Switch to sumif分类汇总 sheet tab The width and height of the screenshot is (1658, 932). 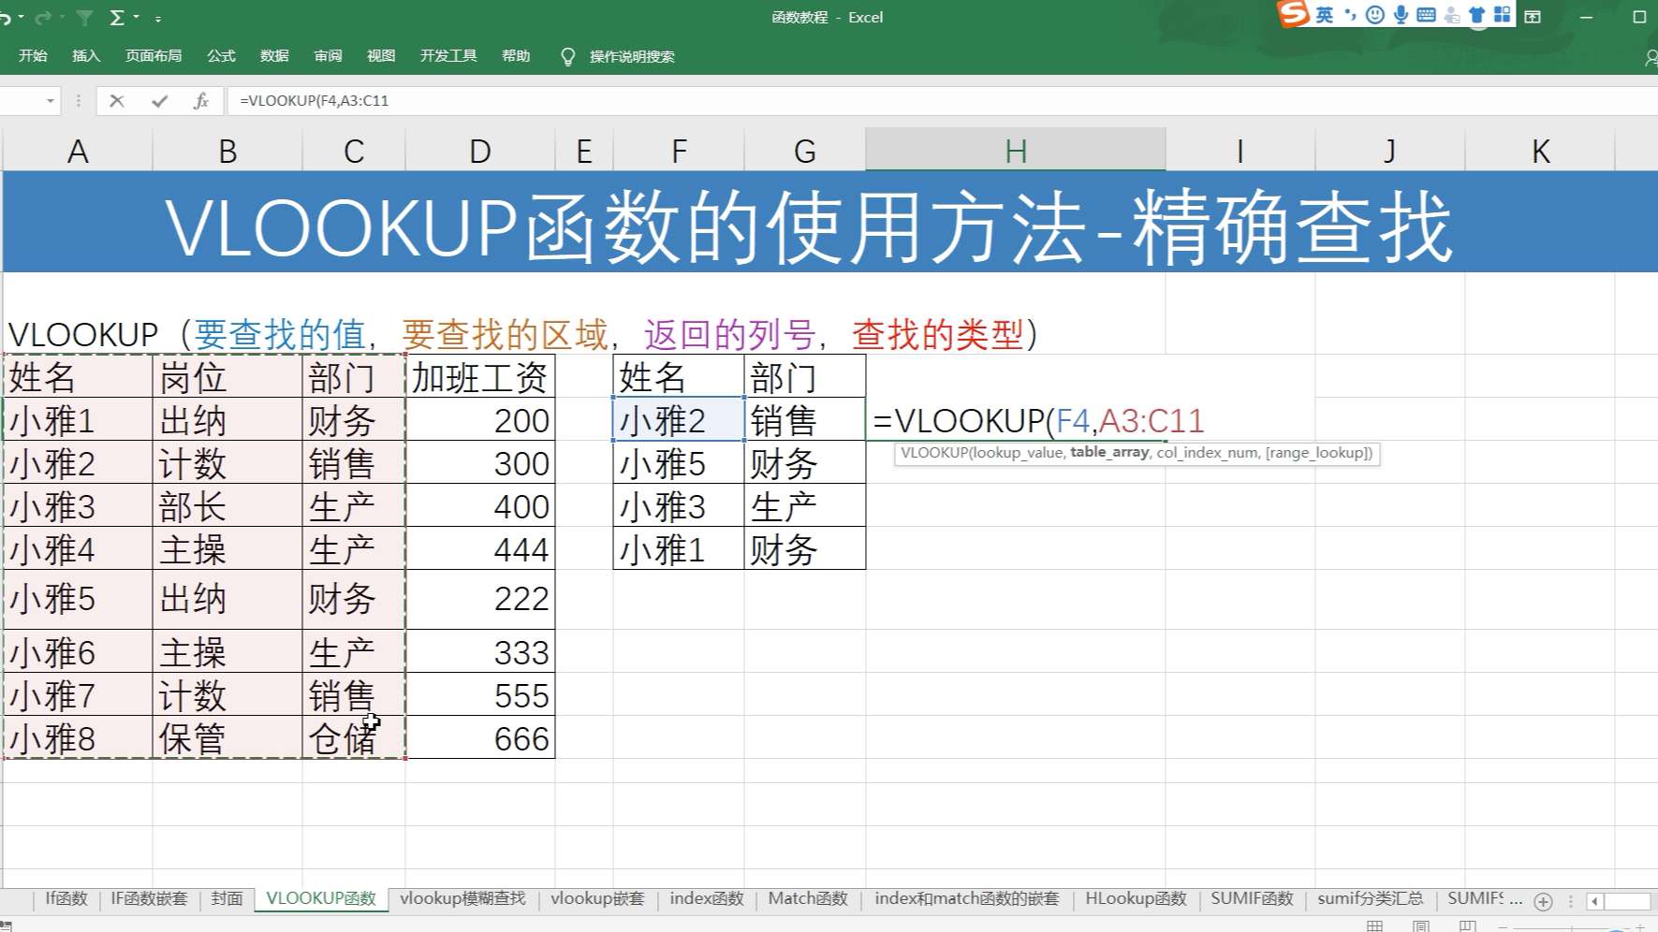(1371, 899)
